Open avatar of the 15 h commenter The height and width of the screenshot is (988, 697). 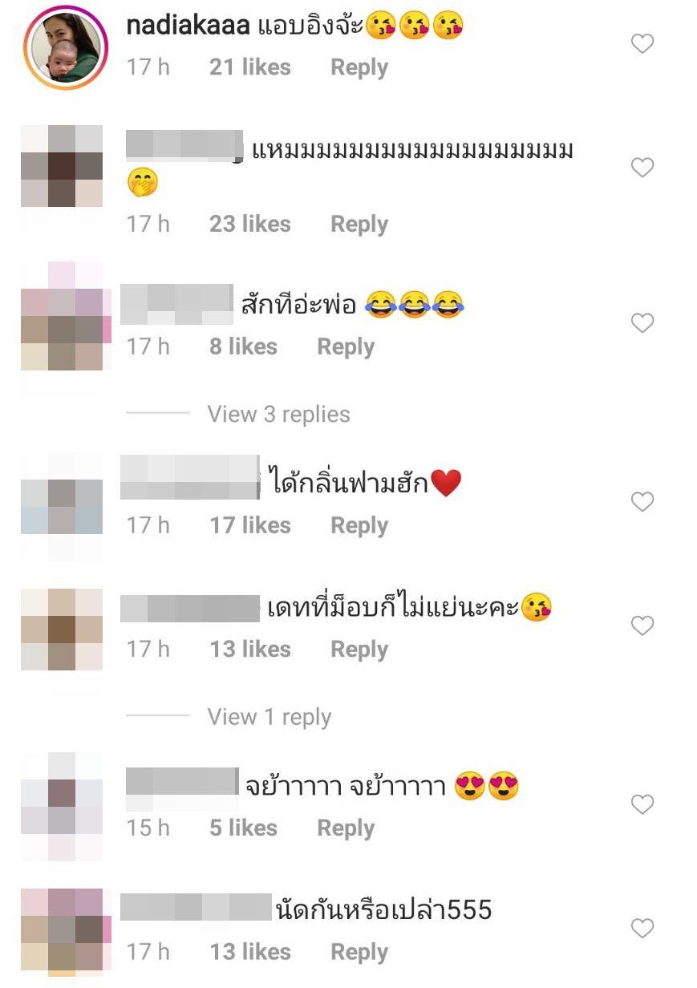62,806
